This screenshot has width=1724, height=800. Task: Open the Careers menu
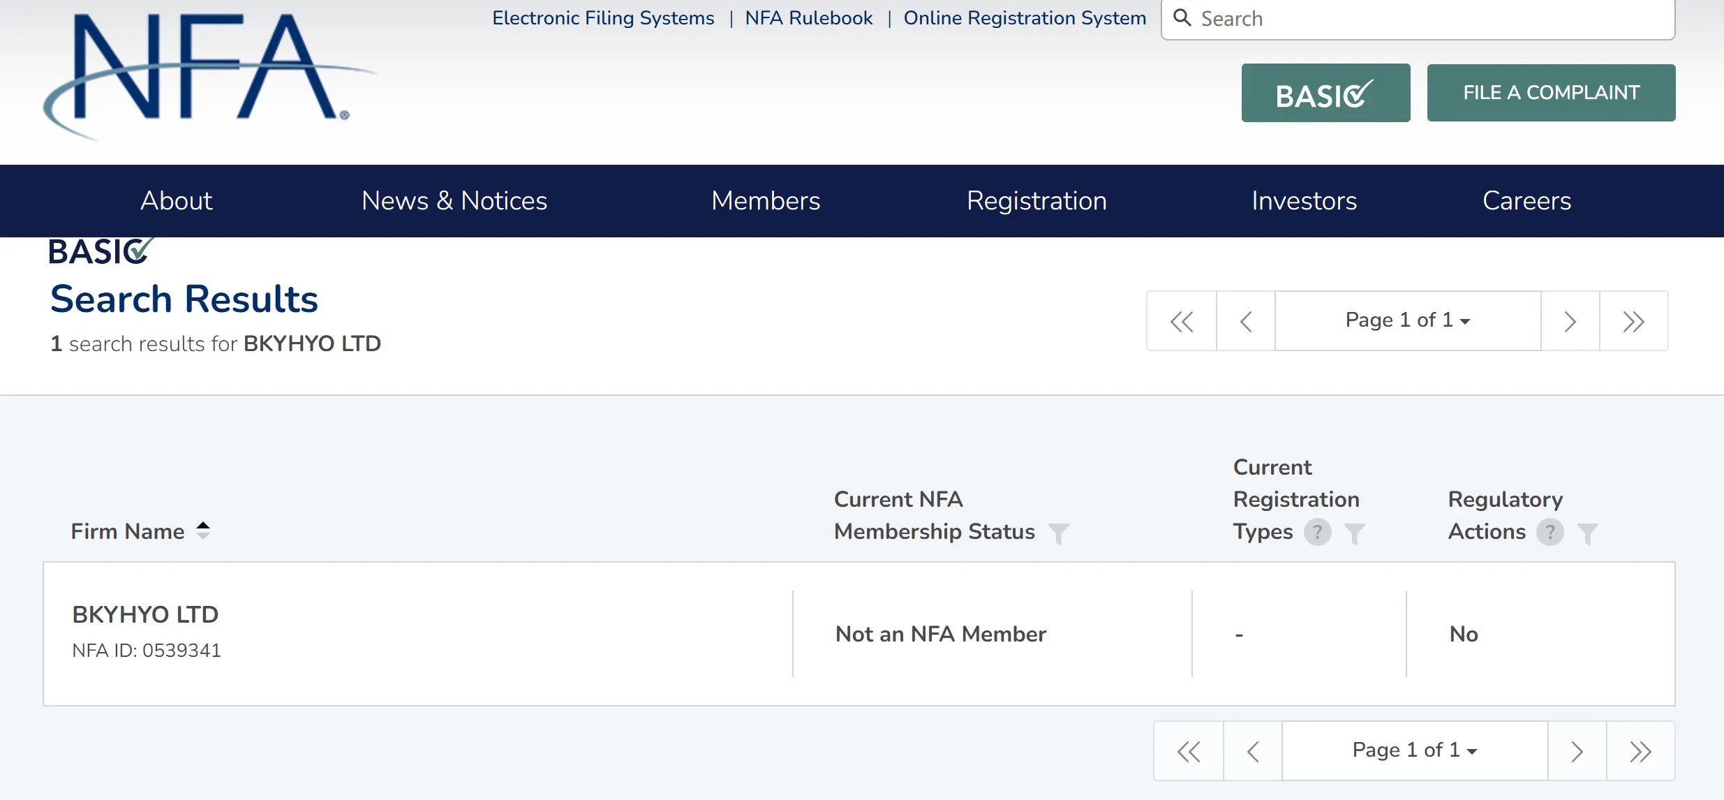1526,201
